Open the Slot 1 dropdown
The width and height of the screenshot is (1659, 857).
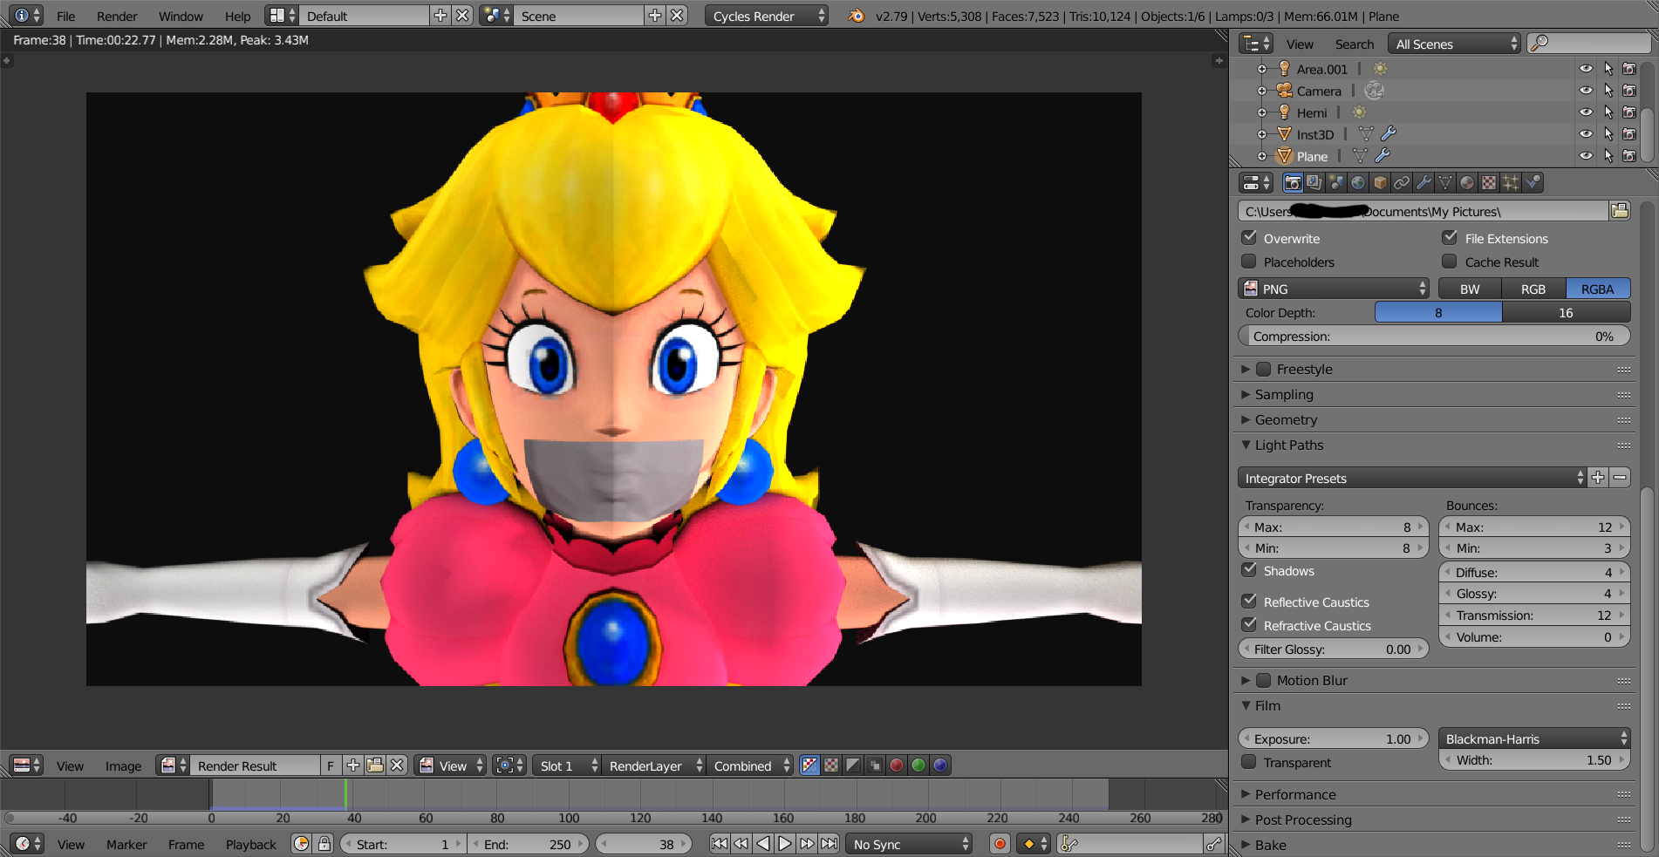(567, 765)
